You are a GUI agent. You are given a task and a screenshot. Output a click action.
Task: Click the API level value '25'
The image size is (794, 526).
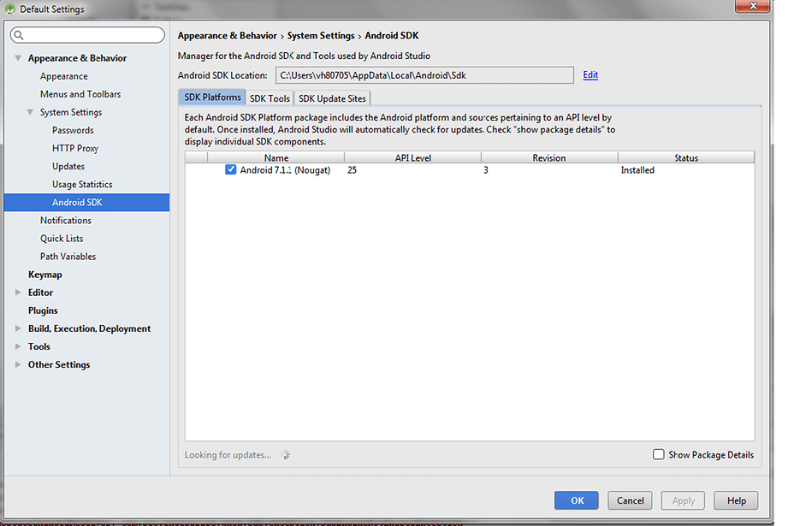click(352, 170)
